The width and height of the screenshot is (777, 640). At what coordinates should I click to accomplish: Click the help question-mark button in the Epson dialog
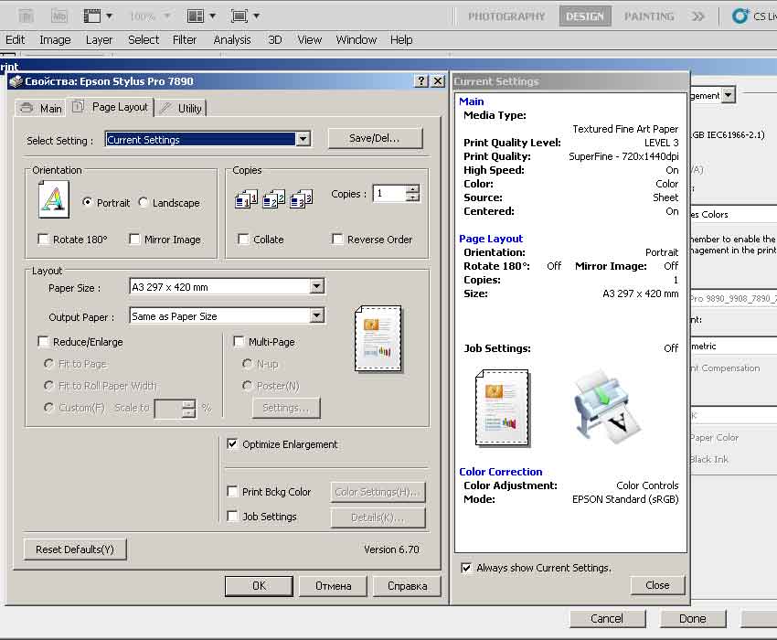[421, 80]
